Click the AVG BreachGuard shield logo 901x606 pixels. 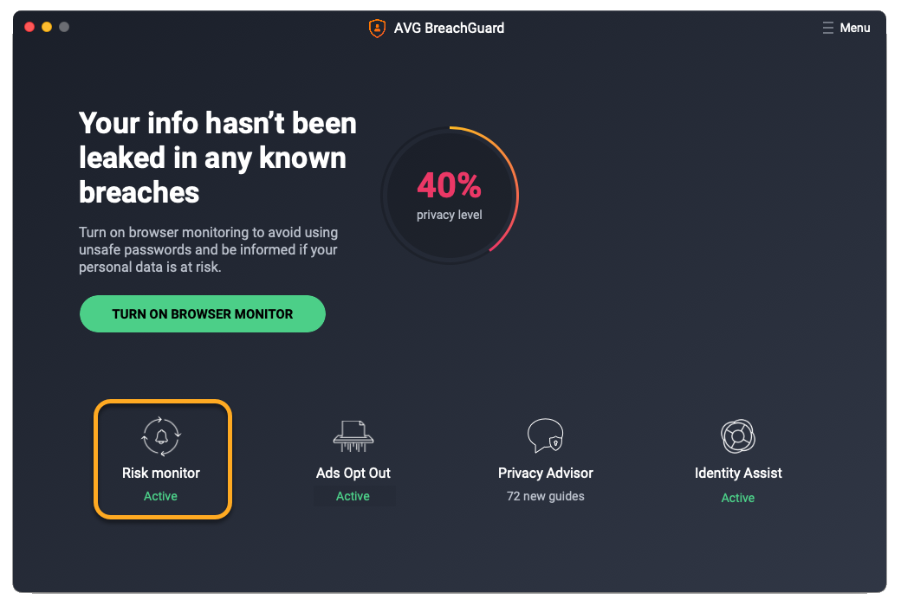(x=377, y=28)
